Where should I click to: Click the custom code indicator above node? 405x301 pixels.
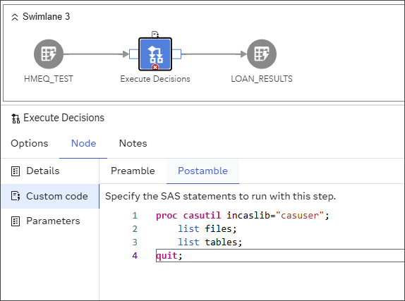(x=155, y=34)
